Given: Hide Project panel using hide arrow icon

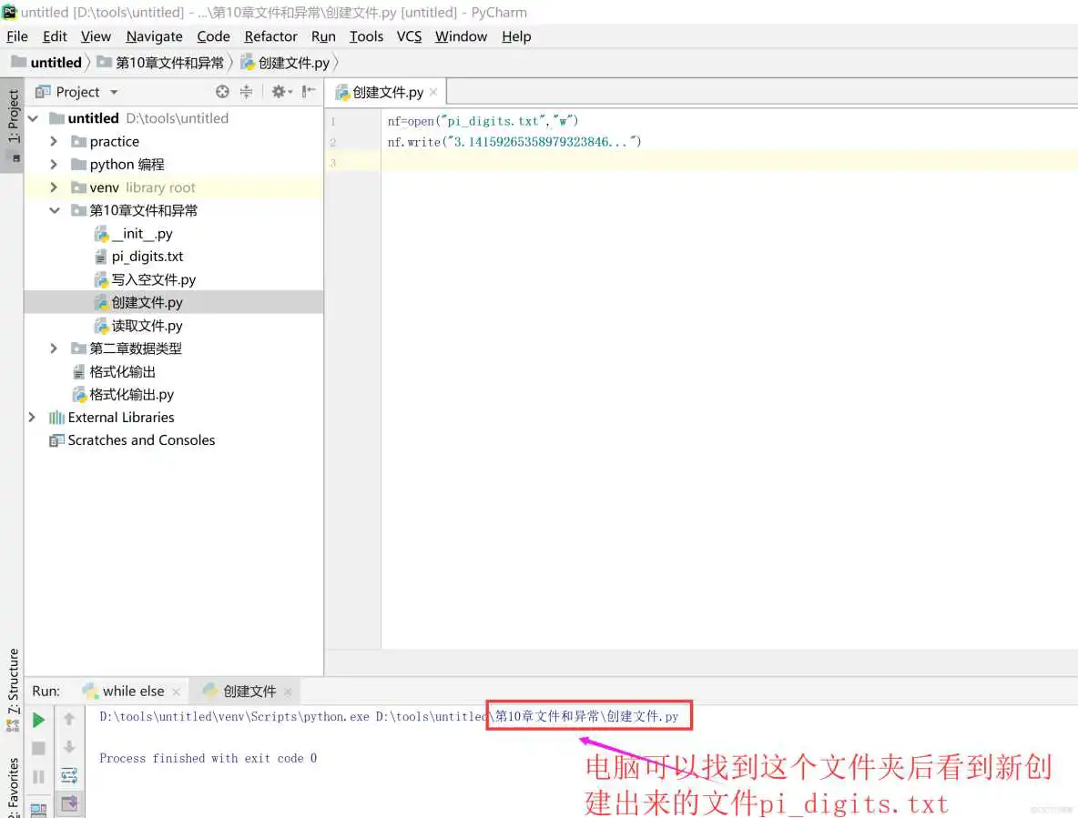Looking at the screenshot, I should pyautogui.click(x=308, y=91).
